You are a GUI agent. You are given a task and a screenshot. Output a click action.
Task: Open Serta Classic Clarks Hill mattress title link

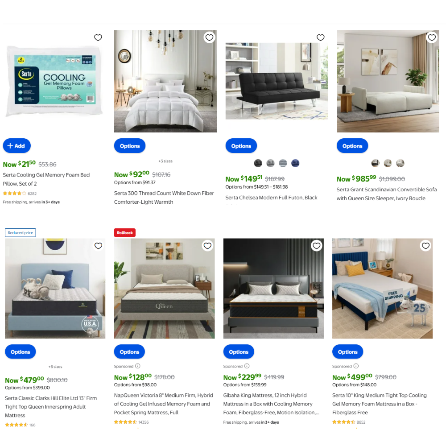tap(51, 407)
